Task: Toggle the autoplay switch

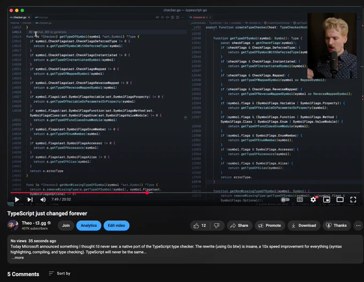Action: pos(285,200)
